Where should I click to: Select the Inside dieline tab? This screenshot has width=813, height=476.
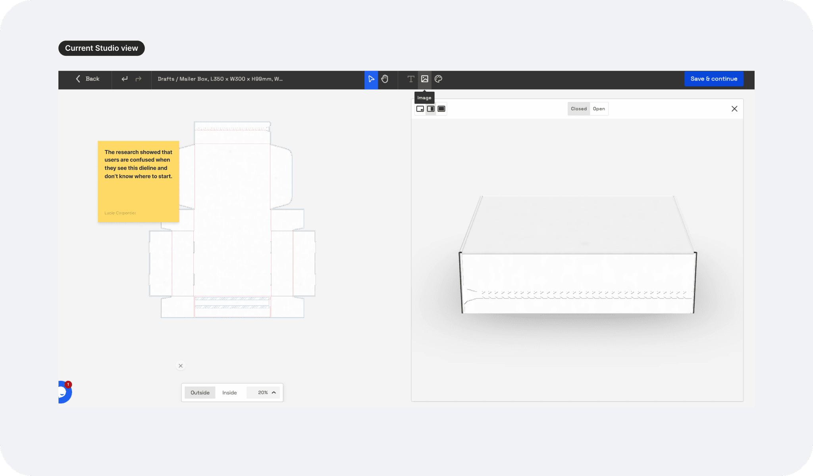tap(229, 393)
